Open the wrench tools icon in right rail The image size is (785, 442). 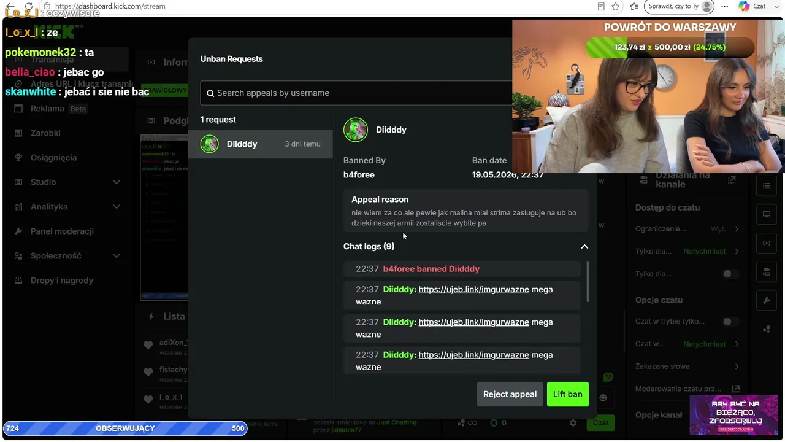click(x=767, y=300)
